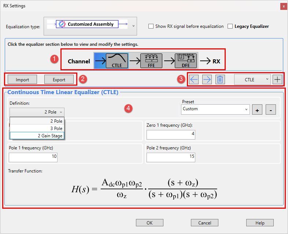Delete selected equalizer with trash icon
Screen dimensions: 288x234
coord(220,79)
